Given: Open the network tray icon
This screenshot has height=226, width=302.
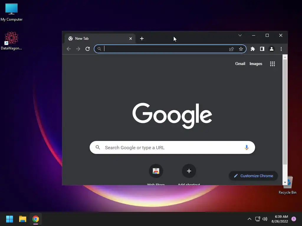Looking at the screenshot, I should (257, 219).
